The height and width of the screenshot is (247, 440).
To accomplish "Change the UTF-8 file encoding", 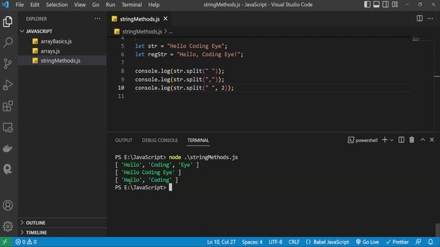I will [276, 242].
